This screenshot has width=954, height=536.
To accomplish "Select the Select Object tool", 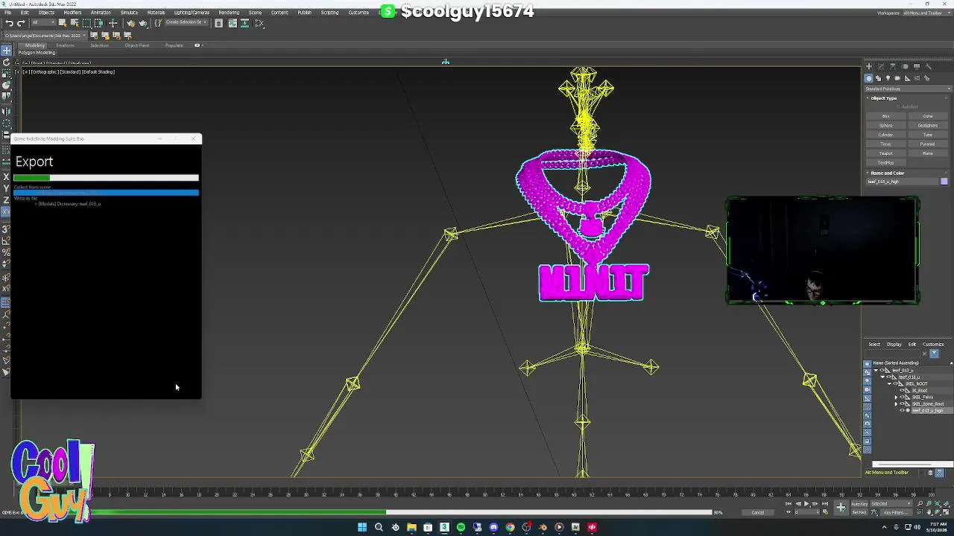I will click(63, 23).
